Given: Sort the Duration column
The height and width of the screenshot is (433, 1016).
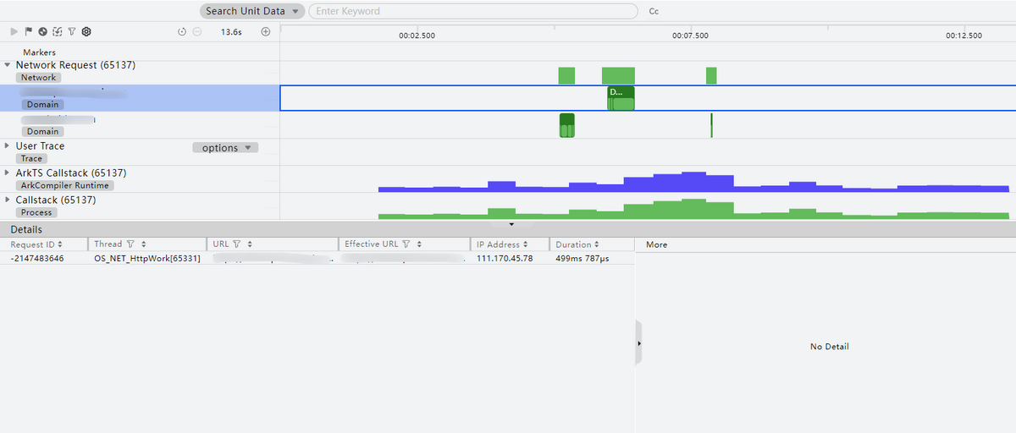Looking at the screenshot, I should click(596, 244).
